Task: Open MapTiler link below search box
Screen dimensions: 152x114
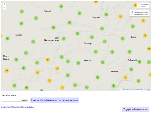Action: point(5,107)
